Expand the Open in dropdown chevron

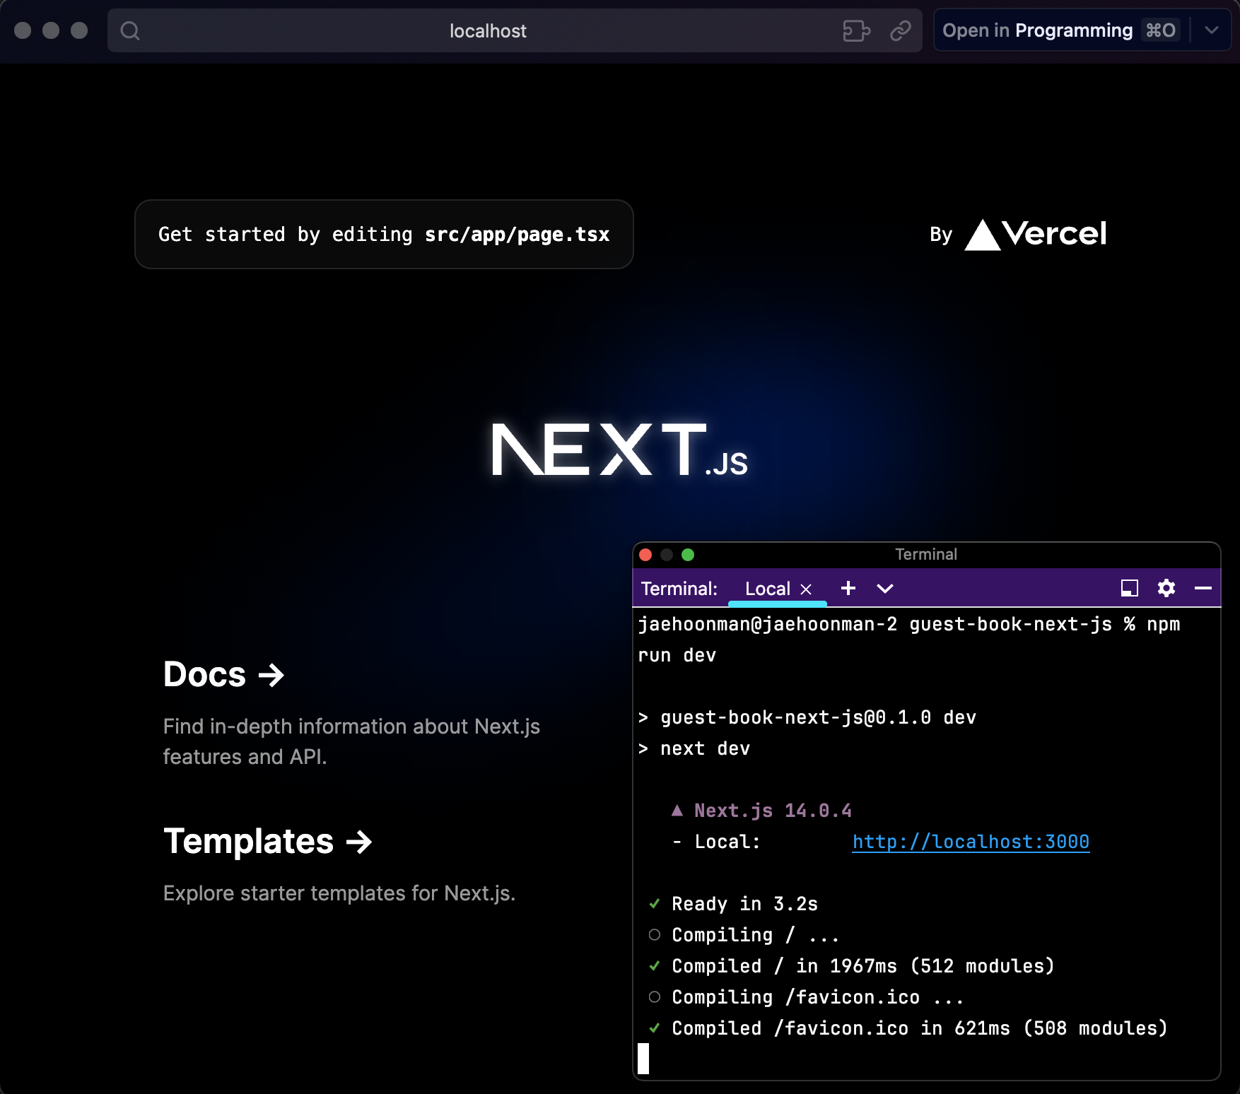point(1212,30)
